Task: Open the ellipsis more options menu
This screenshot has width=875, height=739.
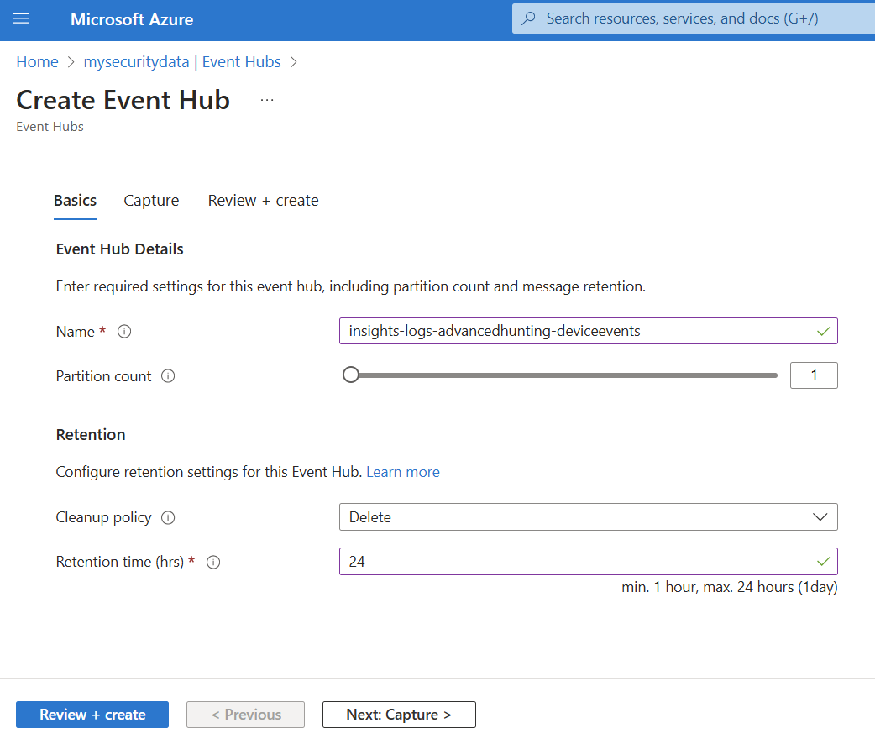Action: pos(267,101)
